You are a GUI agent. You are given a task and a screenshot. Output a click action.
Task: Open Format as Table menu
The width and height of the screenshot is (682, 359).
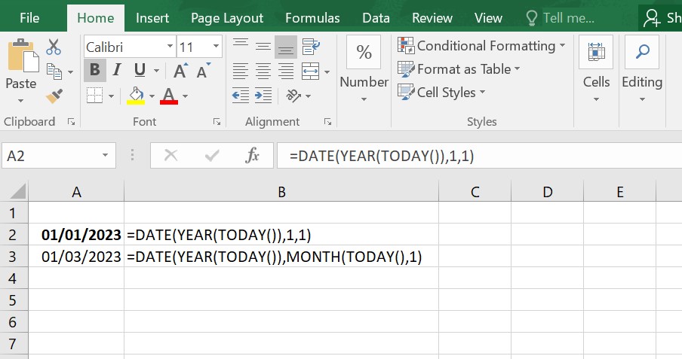tap(459, 69)
